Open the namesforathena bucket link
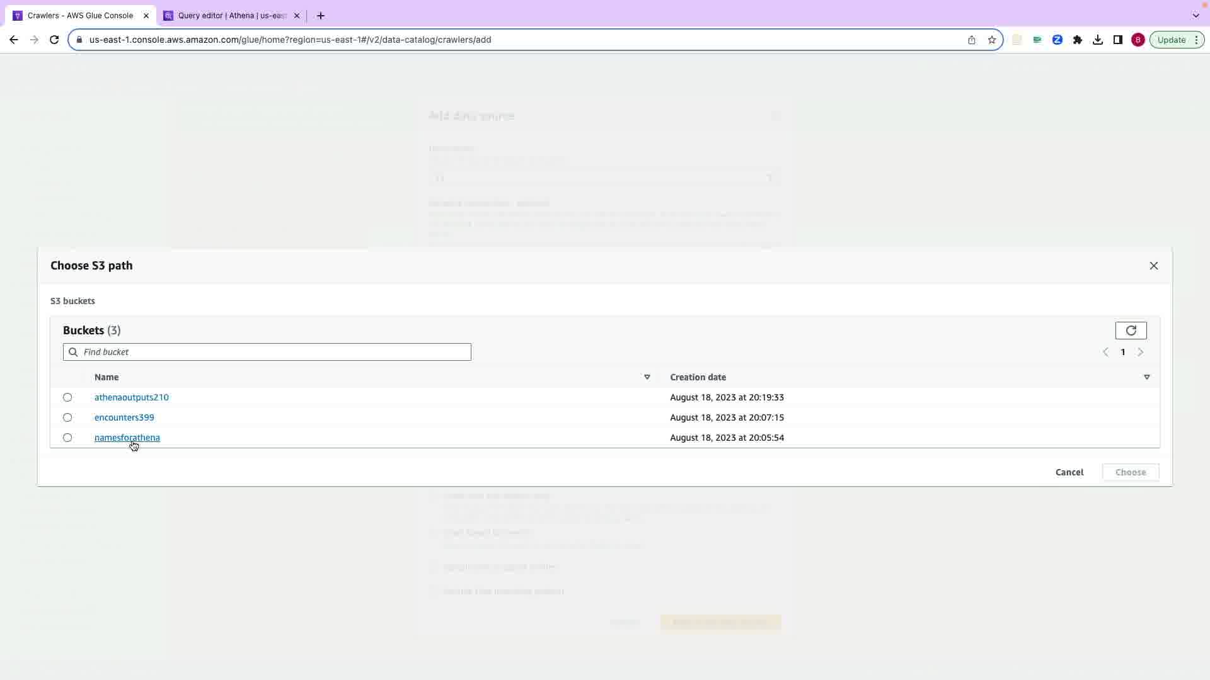Viewport: 1210px width, 680px height. point(127,438)
